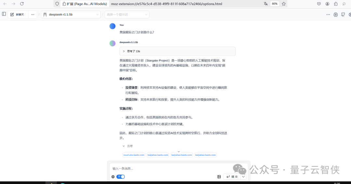Viewport: 351px width, 184px height.
Task: Open the page translate icon
Action: [266, 4]
